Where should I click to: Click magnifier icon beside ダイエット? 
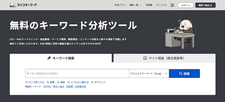[93, 82]
